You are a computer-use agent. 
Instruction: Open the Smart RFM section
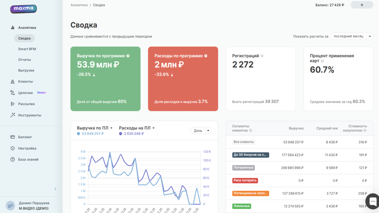click(x=27, y=49)
